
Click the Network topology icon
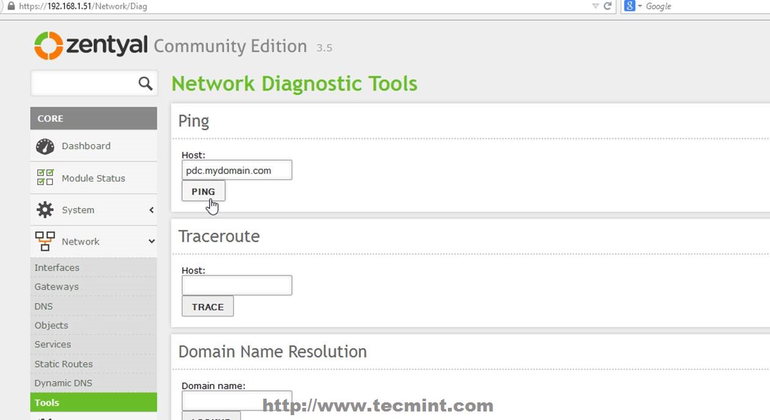(45, 242)
